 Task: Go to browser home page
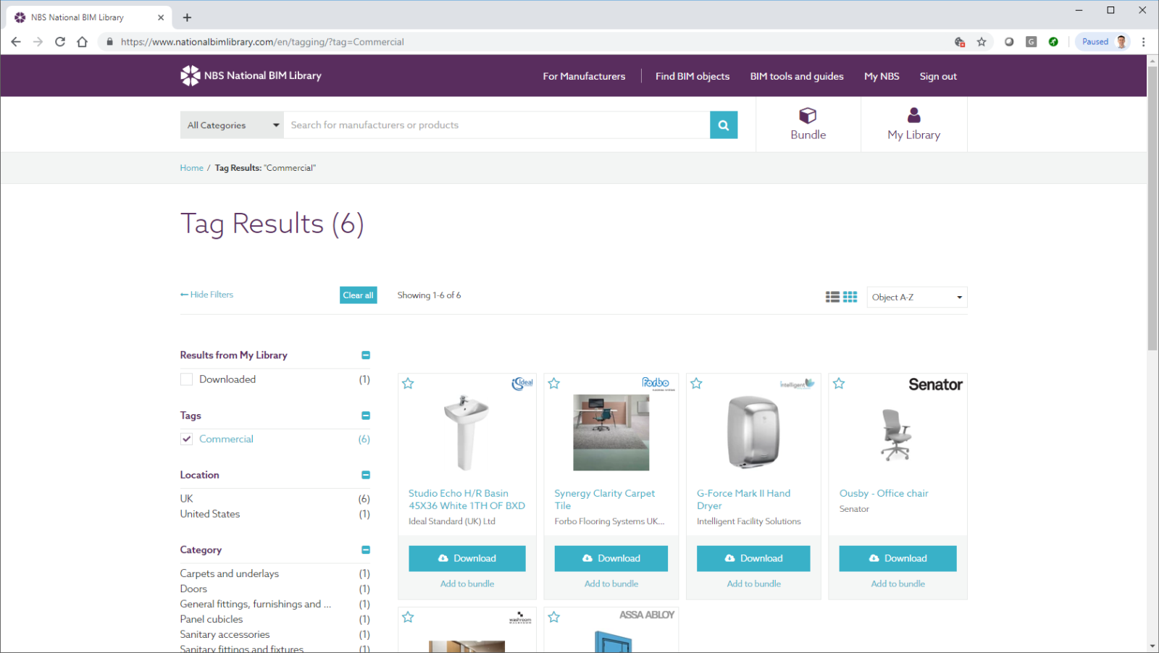83,42
